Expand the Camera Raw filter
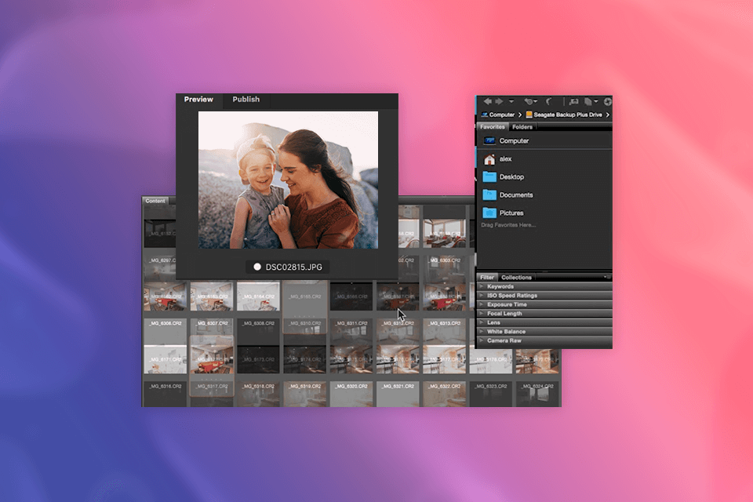Image resolution: width=753 pixels, height=502 pixels. point(544,340)
